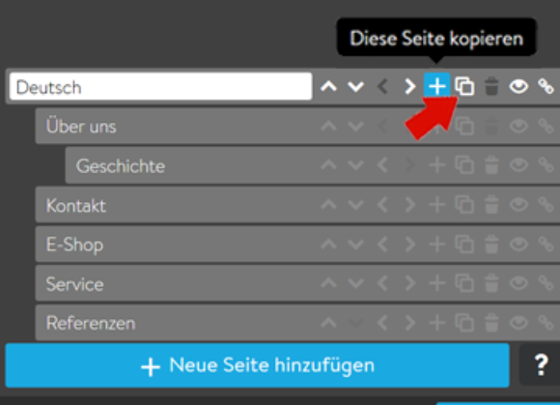This screenshot has width=560, height=405.
Task: Copy the Deutsch page
Action: (x=464, y=86)
